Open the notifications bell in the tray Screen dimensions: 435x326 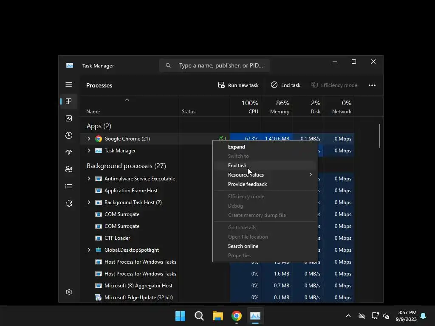424,316
